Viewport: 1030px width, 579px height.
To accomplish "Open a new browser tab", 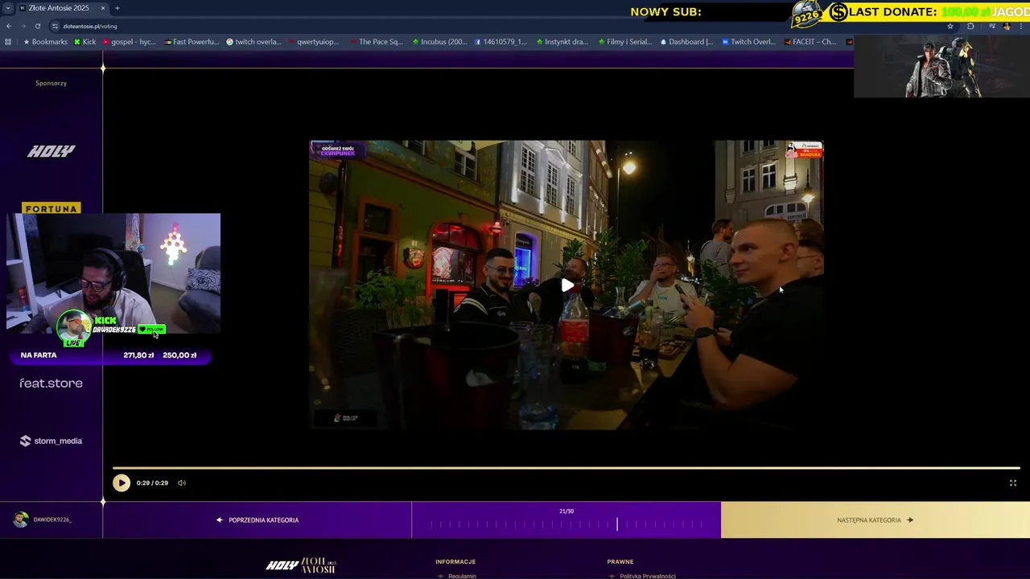I will point(117,8).
